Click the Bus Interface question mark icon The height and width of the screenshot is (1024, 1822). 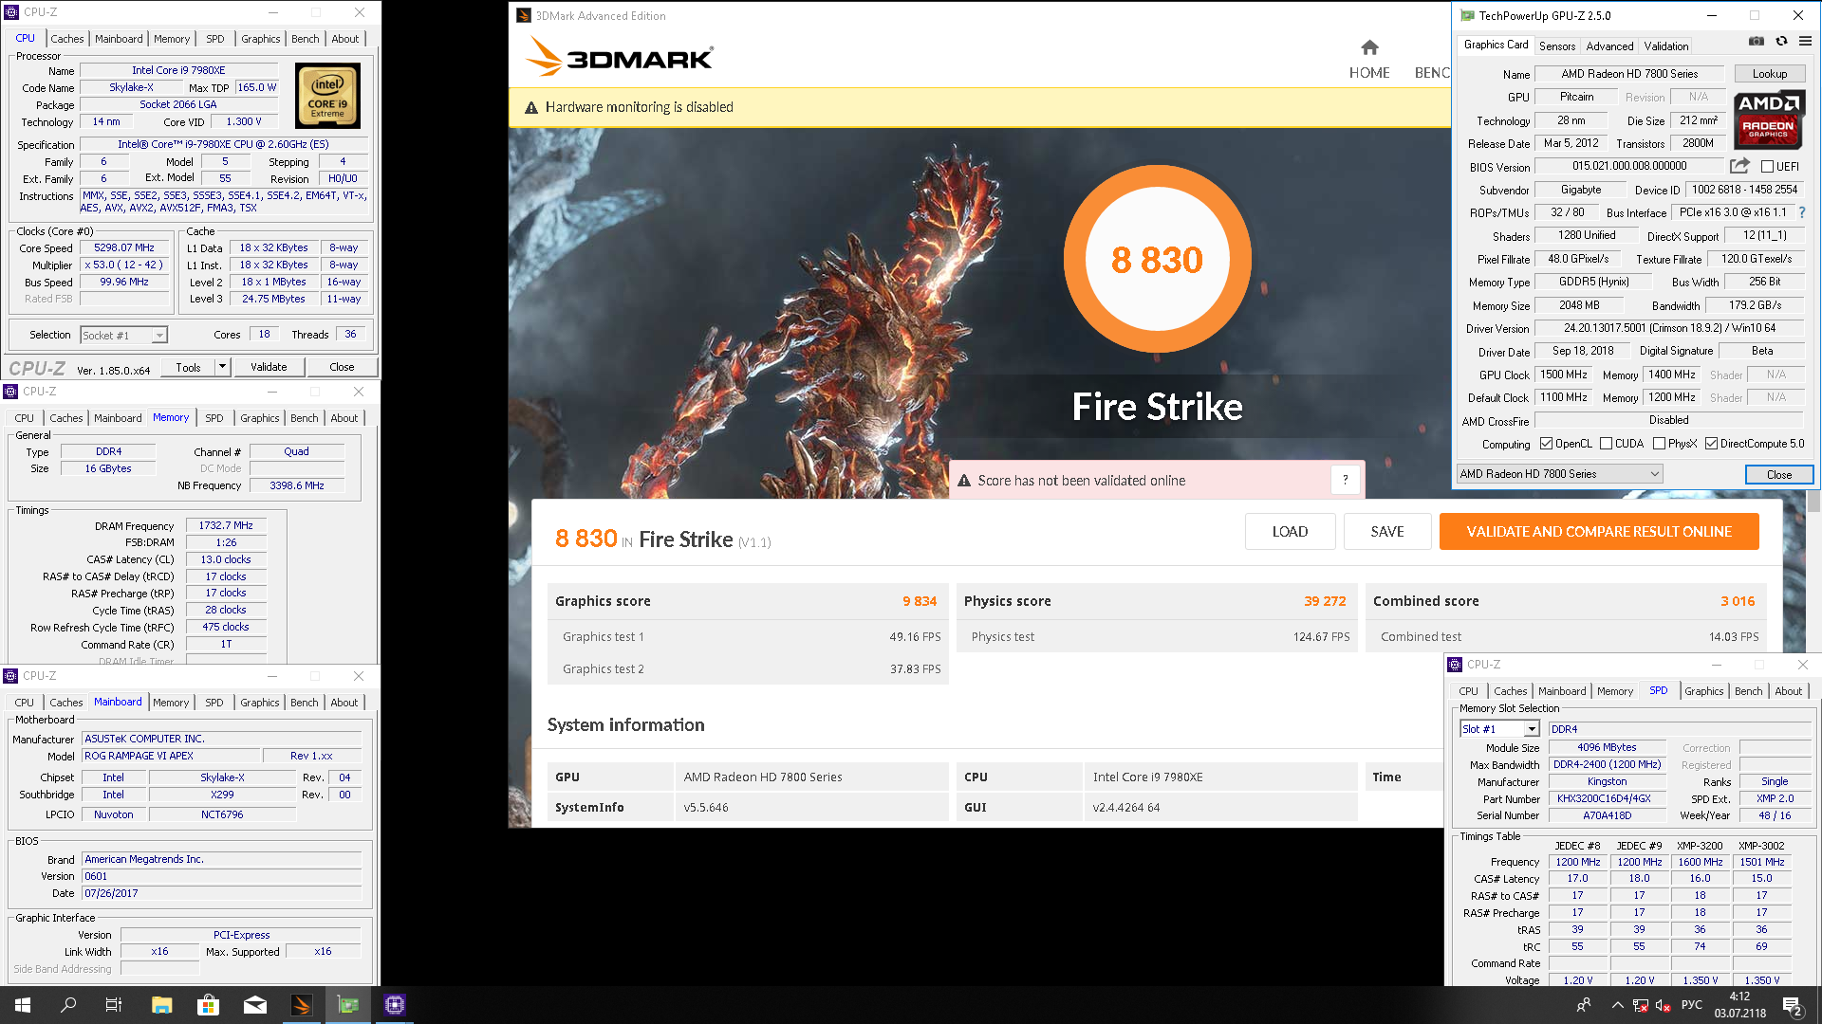click(1801, 212)
